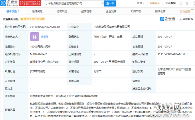Click the 查一下 search button
This screenshot has width=195, height=120.
pos(110,3)
